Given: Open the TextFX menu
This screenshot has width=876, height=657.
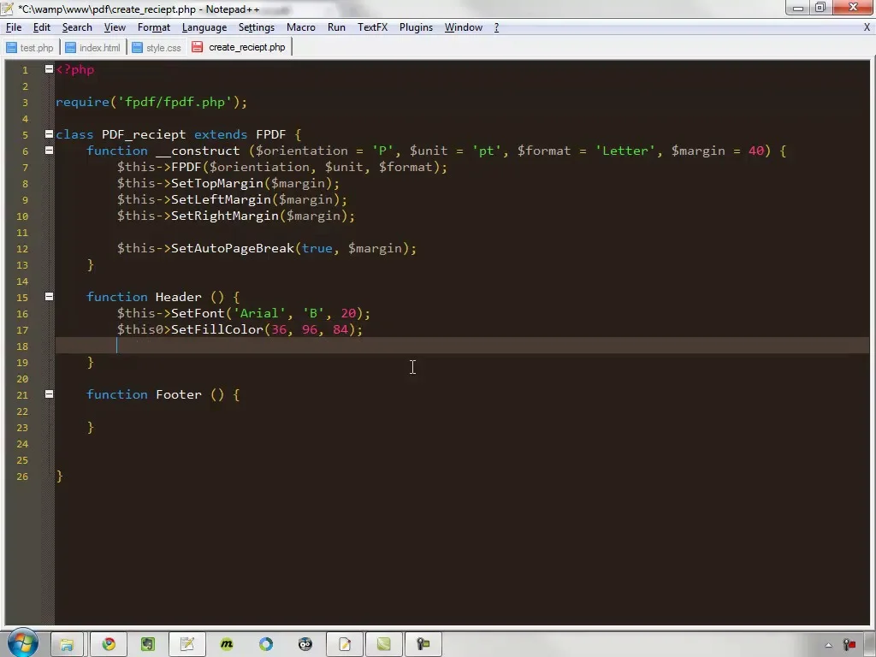Looking at the screenshot, I should click(x=372, y=27).
